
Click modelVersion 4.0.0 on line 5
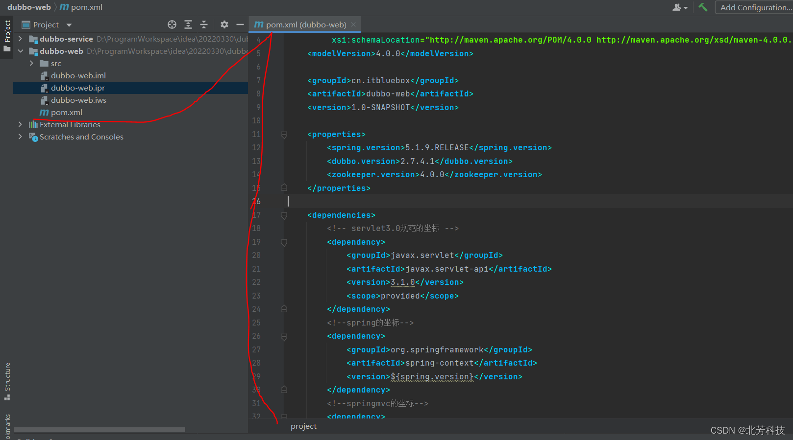(388, 54)
